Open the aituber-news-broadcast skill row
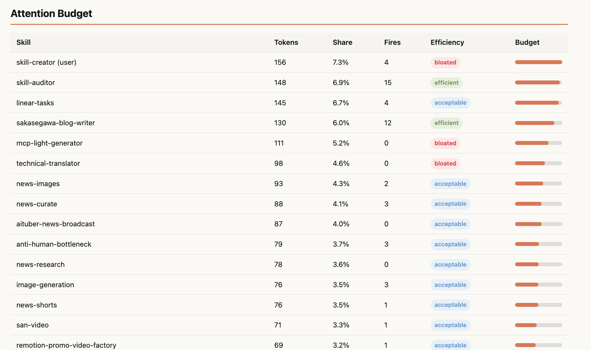 pos(56,224)
